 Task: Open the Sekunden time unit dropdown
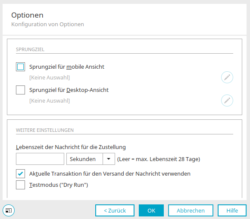91,159
